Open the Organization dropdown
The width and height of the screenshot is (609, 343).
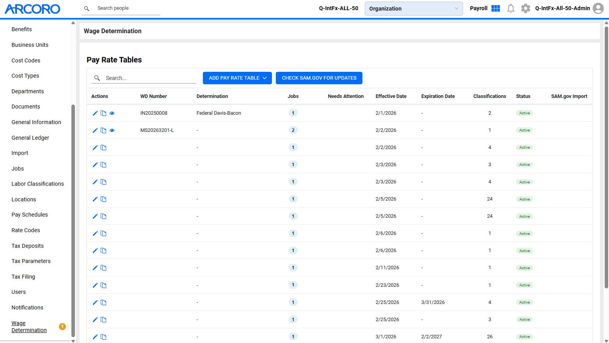pyautogui.click(x=414, y=9)
